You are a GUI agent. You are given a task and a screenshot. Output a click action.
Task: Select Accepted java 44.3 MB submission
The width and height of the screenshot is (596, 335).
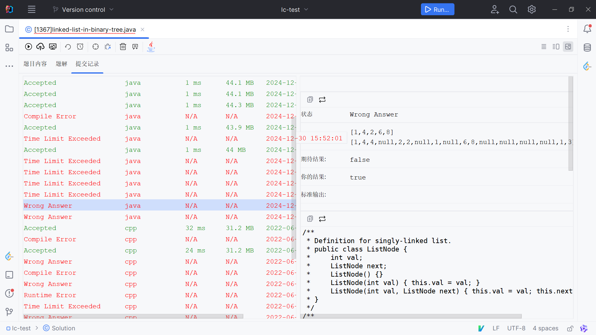tap(160, 105)
